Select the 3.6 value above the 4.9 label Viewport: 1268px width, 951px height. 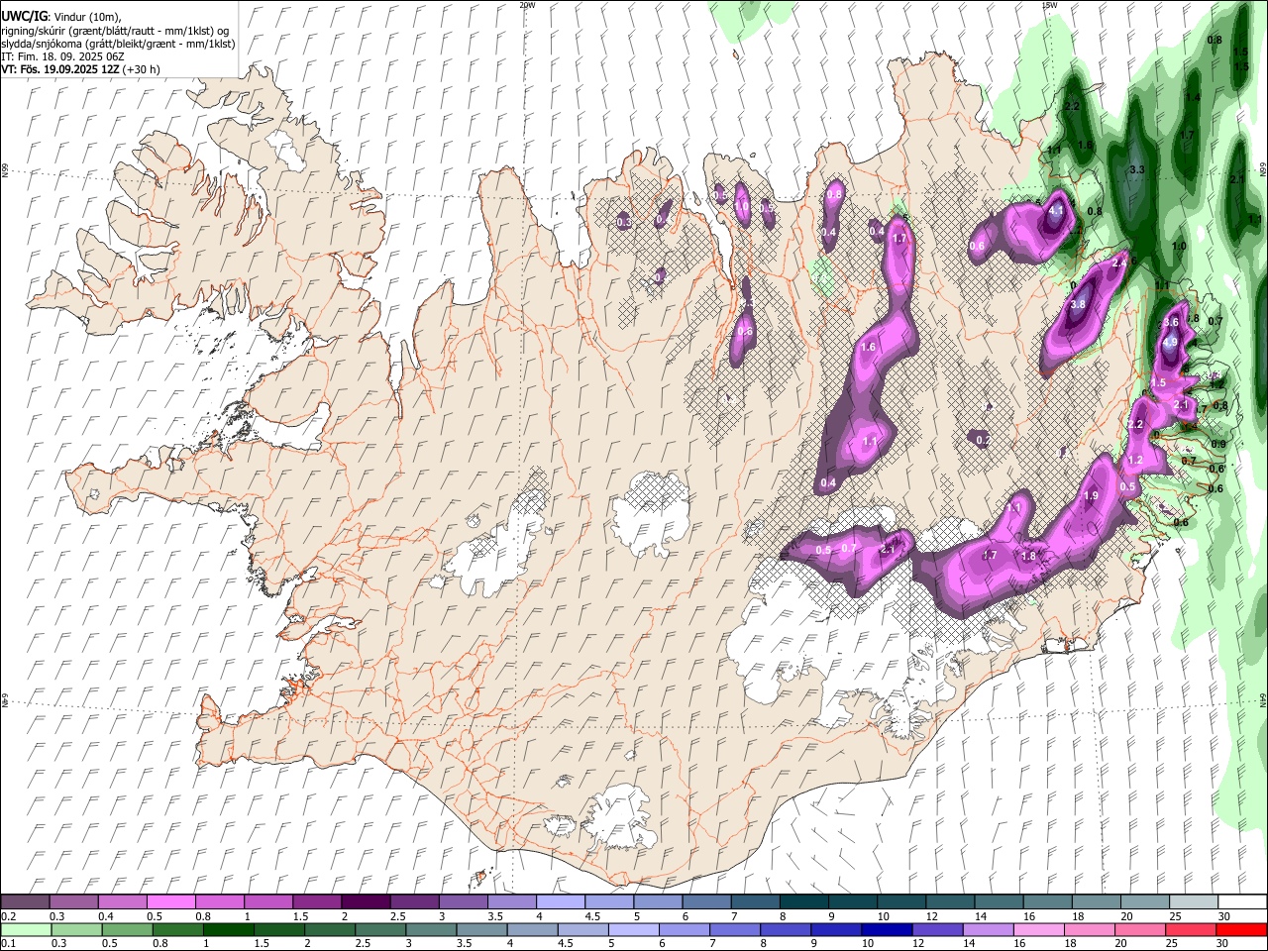pos(1170,323)
